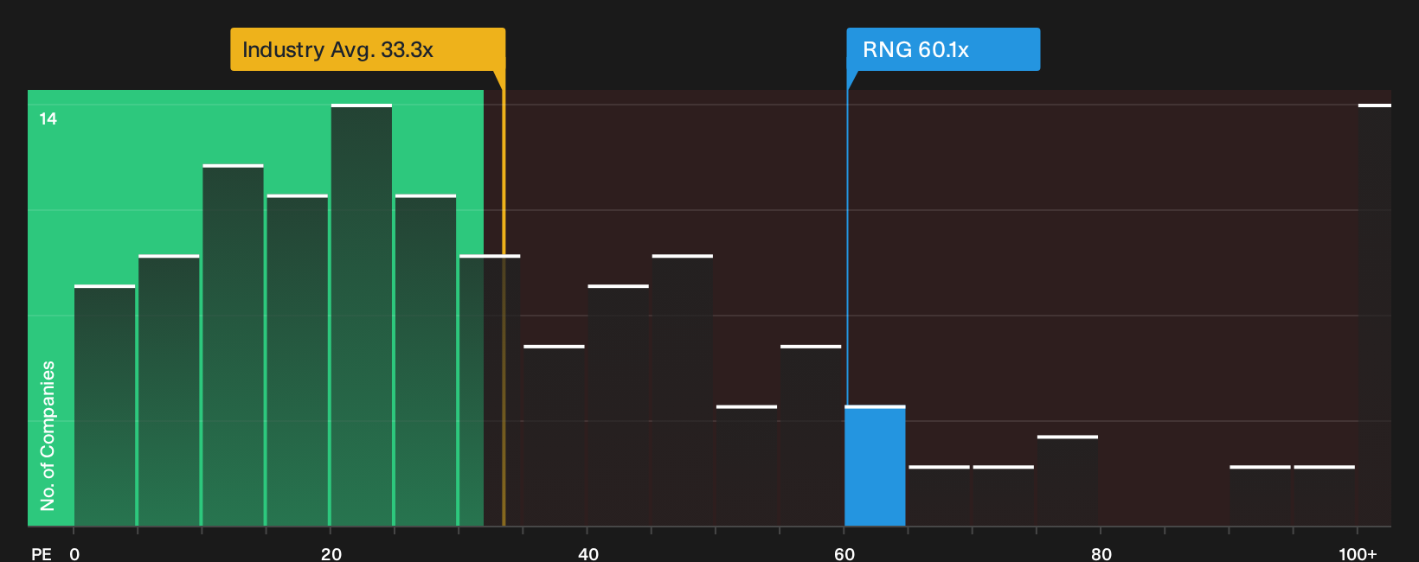Click the bar at PE 5-10

[x=169, y=391]
